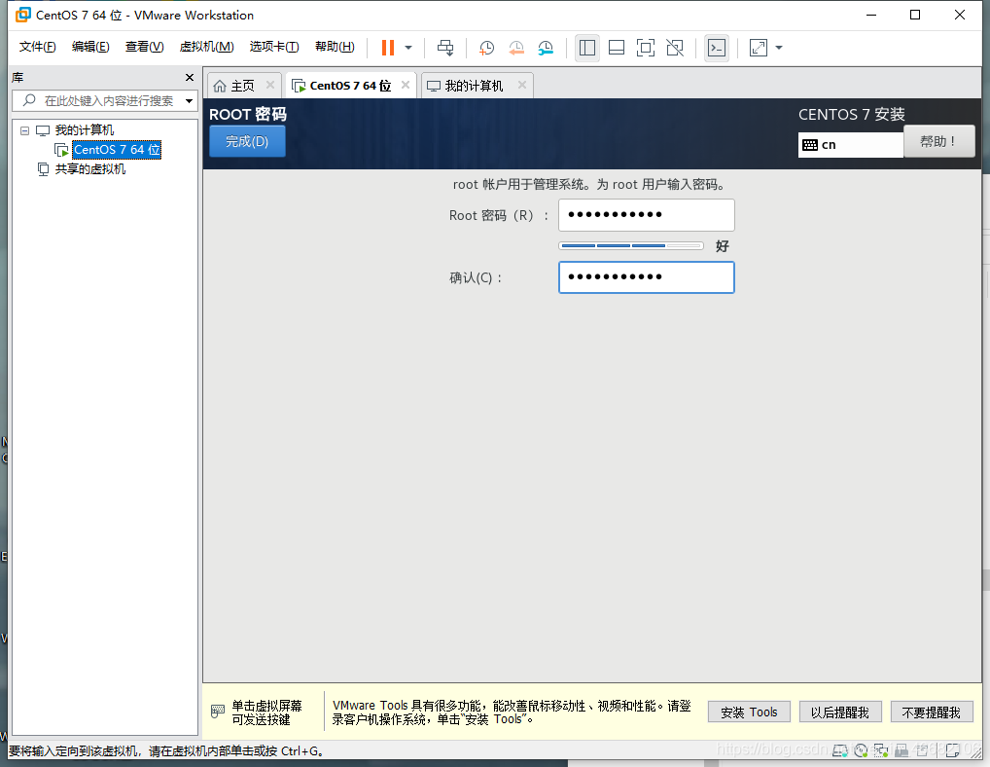This screenshot has height=767, width=990.
Task: Click the home icon on 主页 tab
Action: point(220,86)
